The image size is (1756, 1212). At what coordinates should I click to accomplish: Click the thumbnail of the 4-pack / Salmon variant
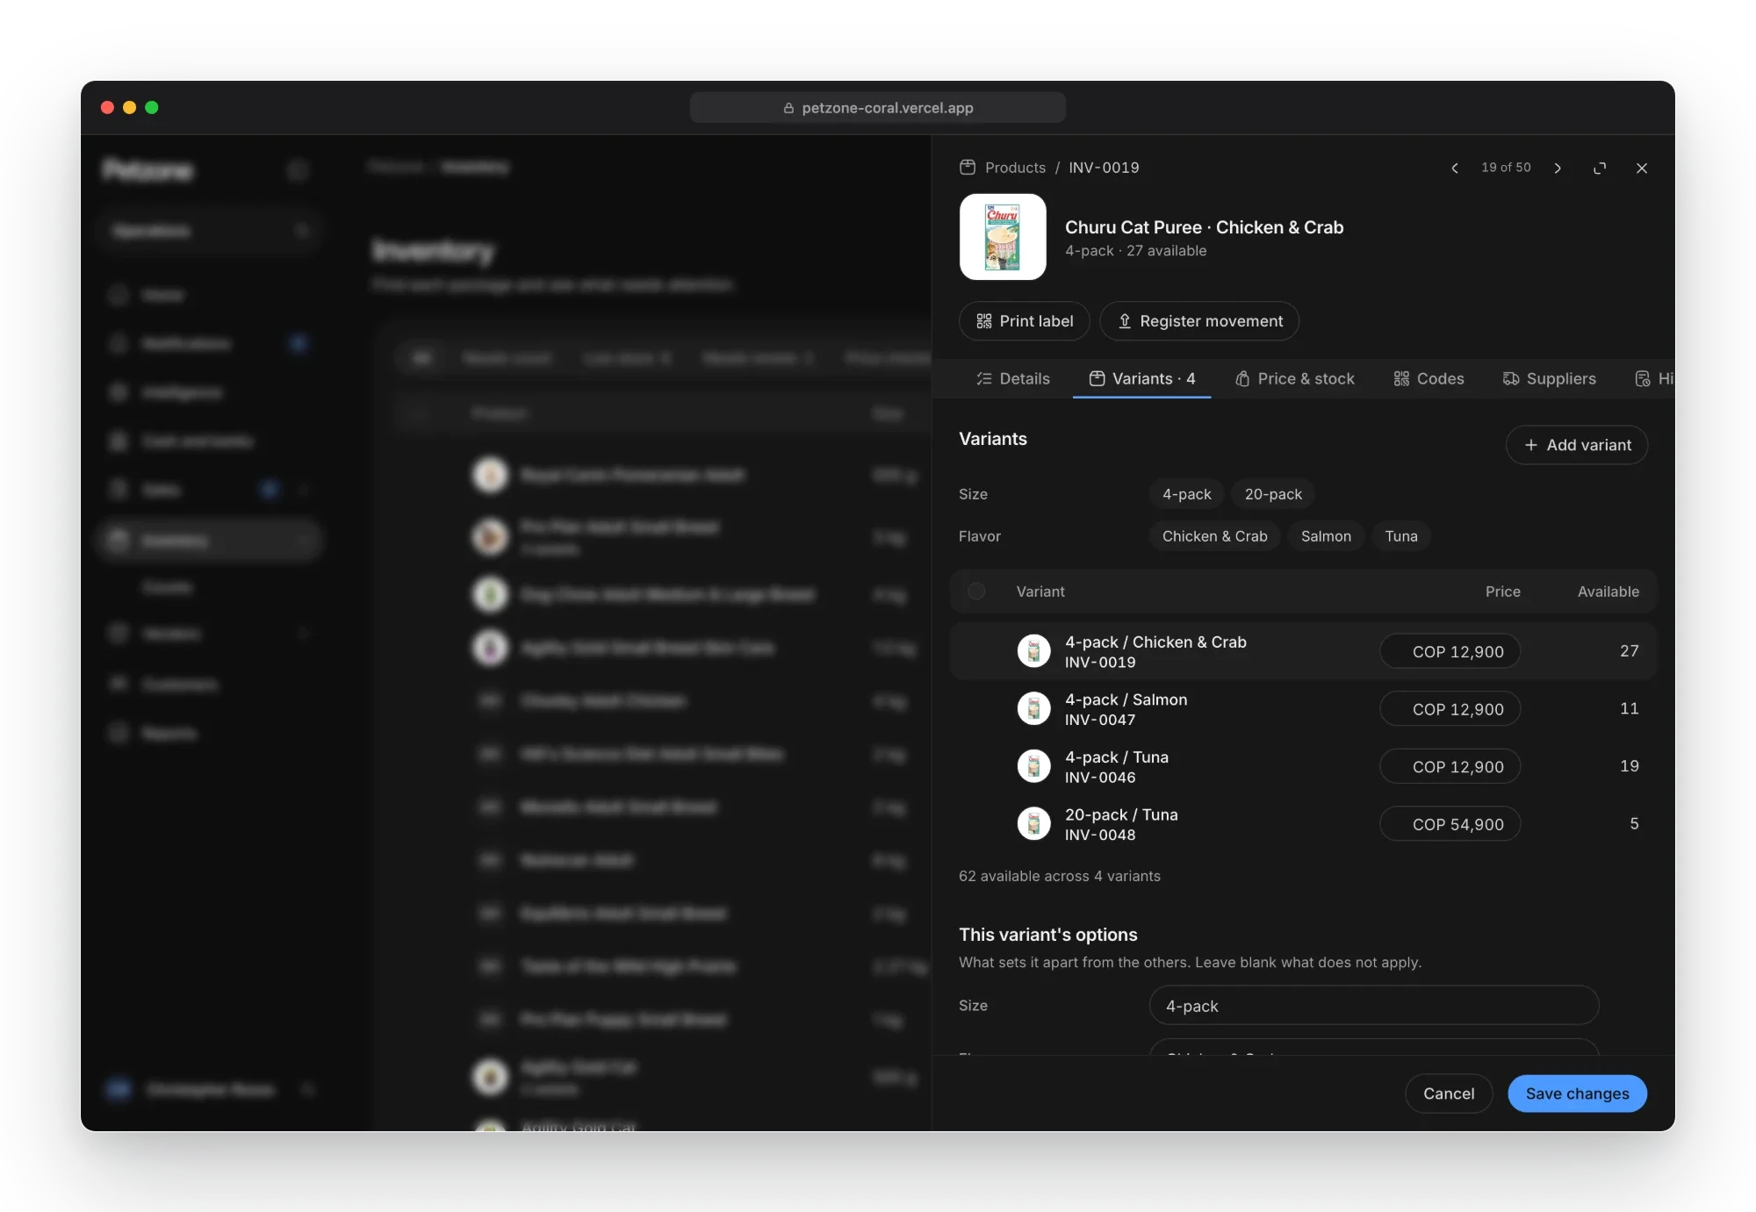(1033, 709)
